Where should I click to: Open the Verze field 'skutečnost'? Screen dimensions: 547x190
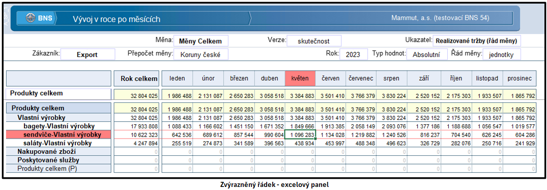point(313,41)
